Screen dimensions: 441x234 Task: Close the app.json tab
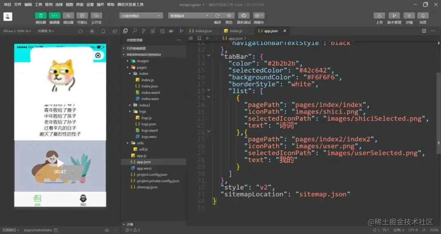tap(285, 31)
